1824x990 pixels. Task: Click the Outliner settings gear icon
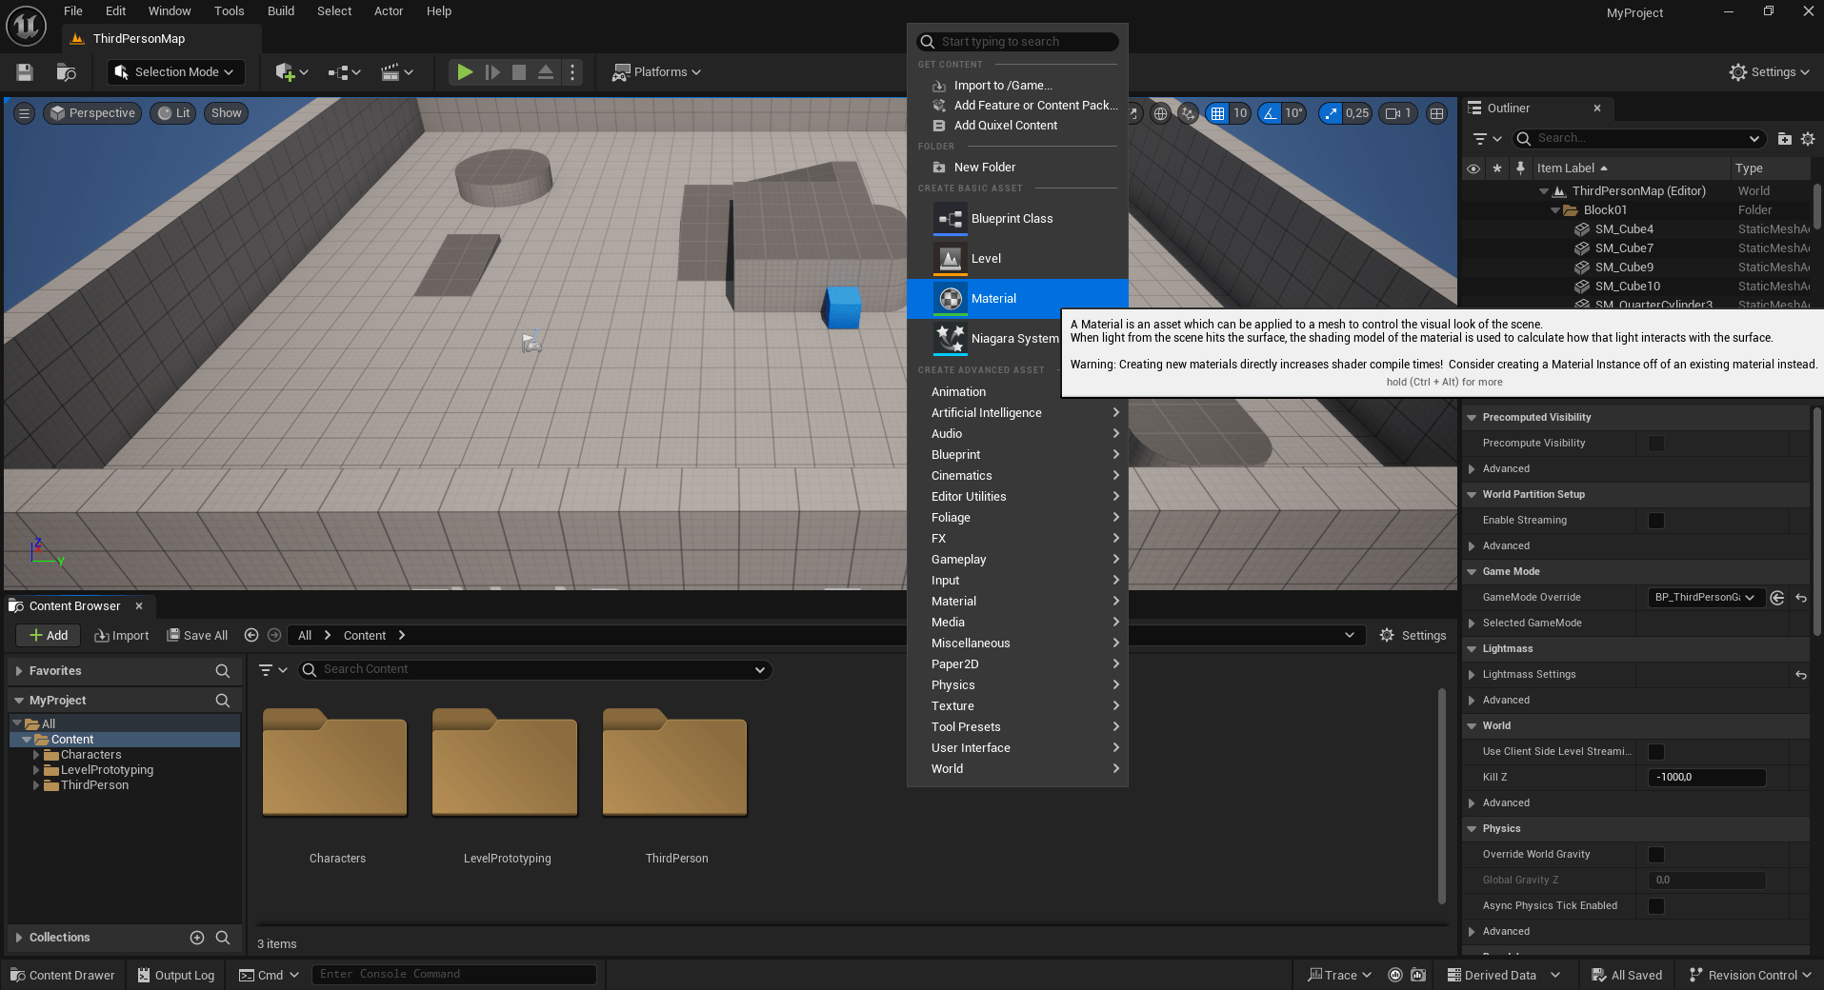pyautogui.click(x=1808, y=139)
